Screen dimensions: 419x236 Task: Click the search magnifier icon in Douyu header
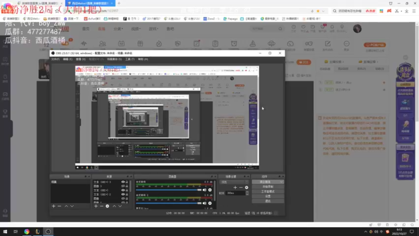click(x=280, y=29)
